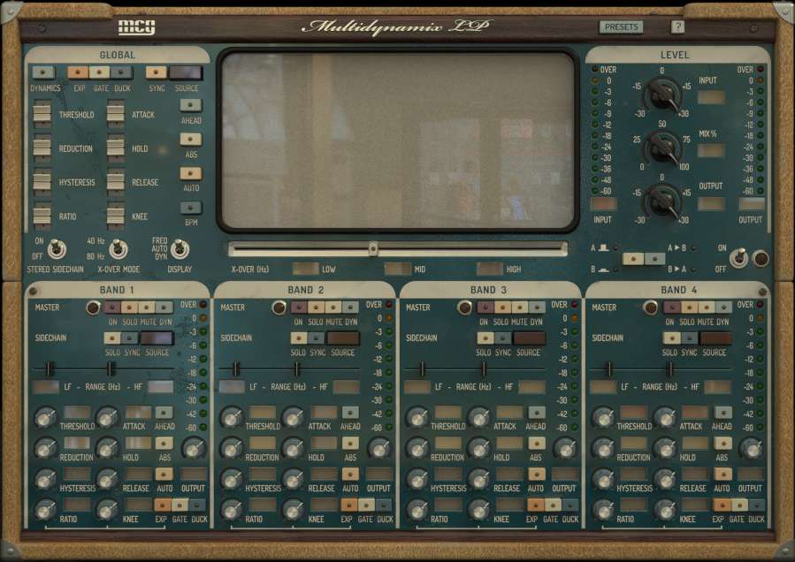Viewport: 795px width, 562px height.
Task: Enable the global EXP mode button
Action: (78, 73)
